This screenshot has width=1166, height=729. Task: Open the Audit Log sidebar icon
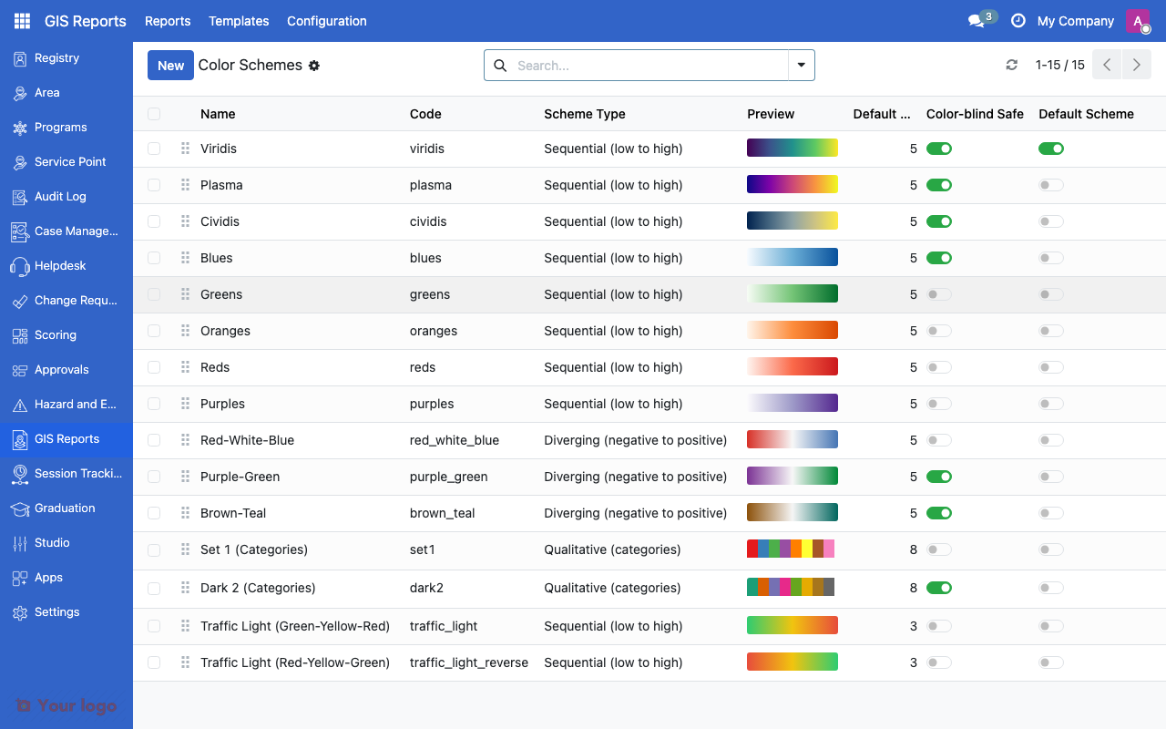(x=20, y=197)
